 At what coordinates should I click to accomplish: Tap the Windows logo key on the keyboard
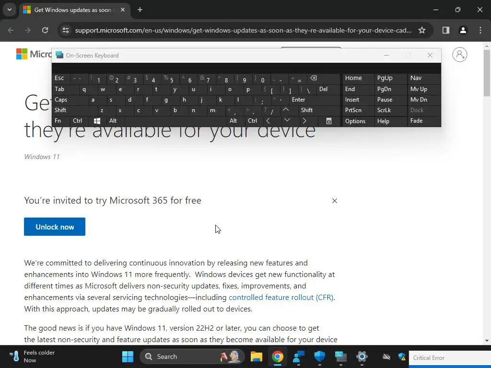(97, 121)
